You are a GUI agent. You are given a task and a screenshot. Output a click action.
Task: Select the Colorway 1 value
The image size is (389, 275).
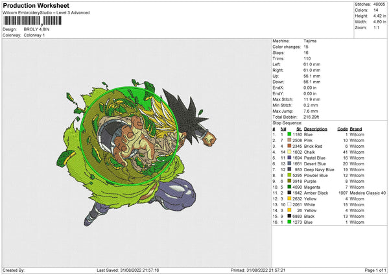click(x=34, y=35)
